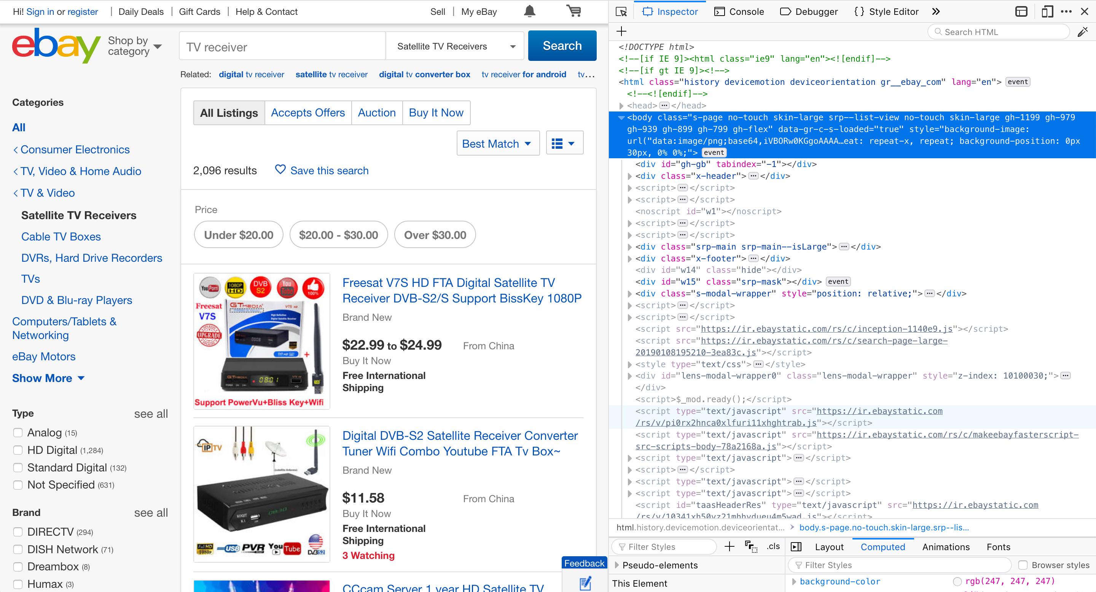Click the plus icon to create new node
Viewport: 1096px width, 592px height.
click(x=621, y=32)
